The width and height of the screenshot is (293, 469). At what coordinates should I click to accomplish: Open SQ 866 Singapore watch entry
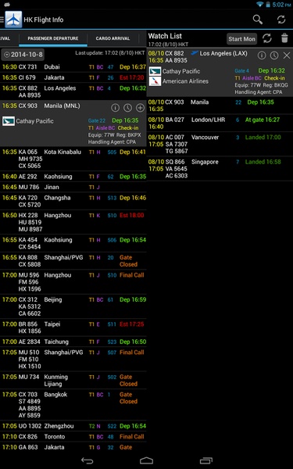click(x=220, y=169)
